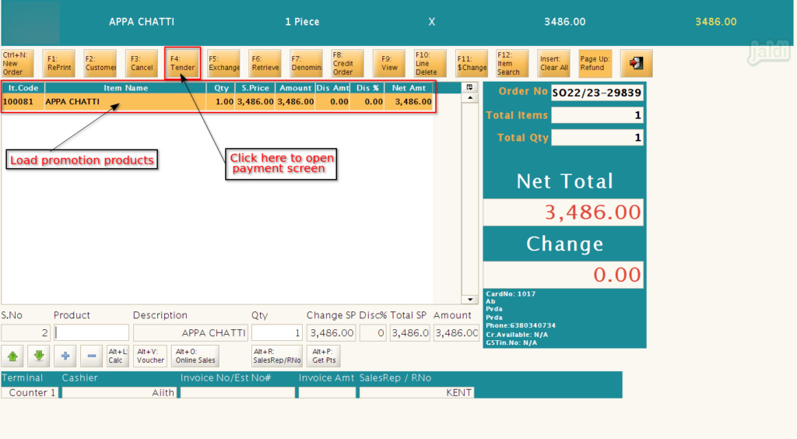The image size is (797, 439).
Task: Click the blue plus button
Action: 65,356
